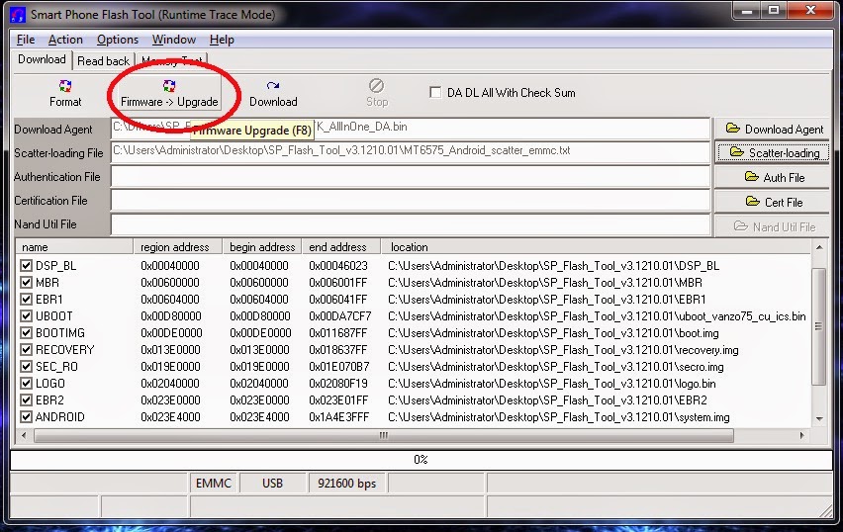Uncheck the BOOTIMG partition checkbox

pos(26,332)
